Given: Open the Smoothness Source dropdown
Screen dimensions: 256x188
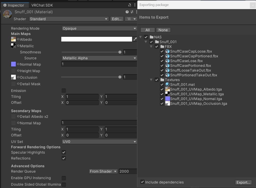Looking at the screenshot, I should 99,58.
